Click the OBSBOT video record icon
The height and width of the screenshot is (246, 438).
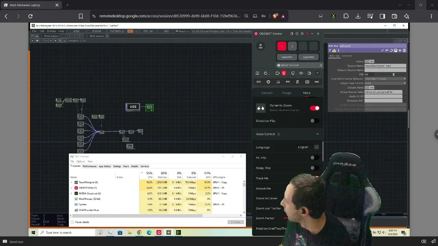click(278, 73)
